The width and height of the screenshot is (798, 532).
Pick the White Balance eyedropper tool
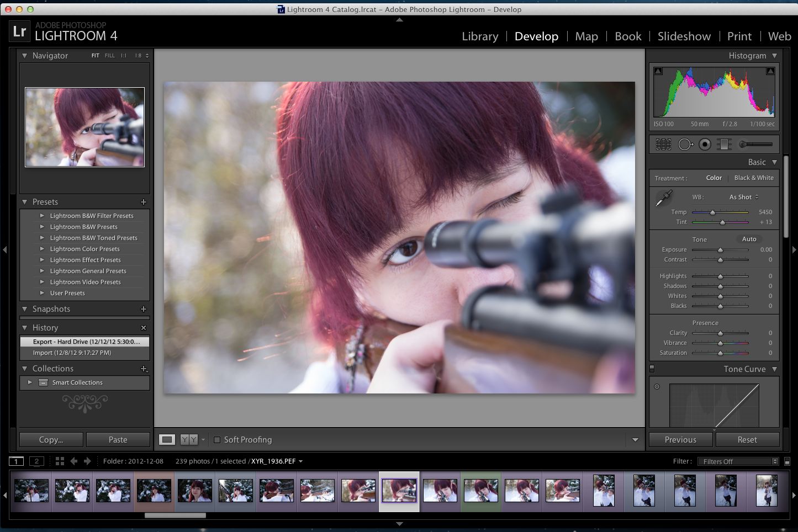click(663, 199)
